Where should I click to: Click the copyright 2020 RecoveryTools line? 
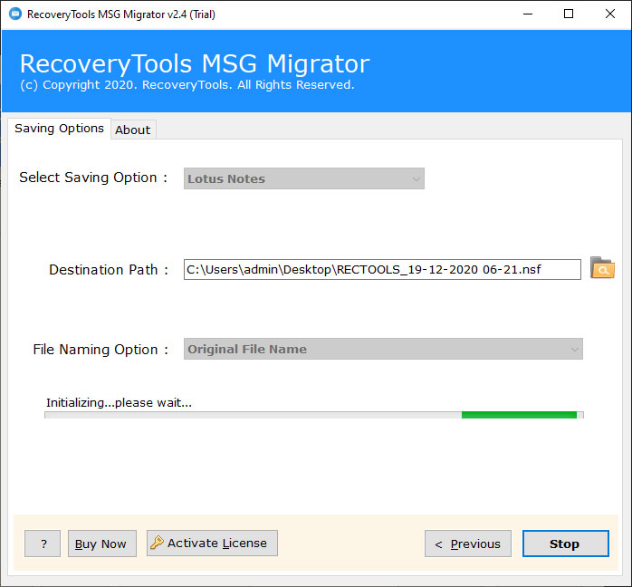coord(187,85)
